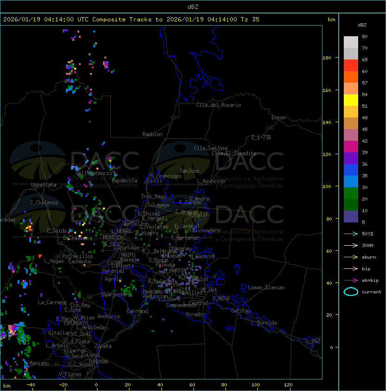Click the -40 km mark on horizontal axis
This screenshot has height=391, width=386.
pyautogui.click(x=31, y=385)
